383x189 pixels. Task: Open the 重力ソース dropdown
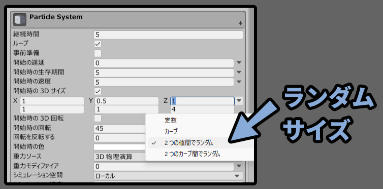(x=120, y=157)
